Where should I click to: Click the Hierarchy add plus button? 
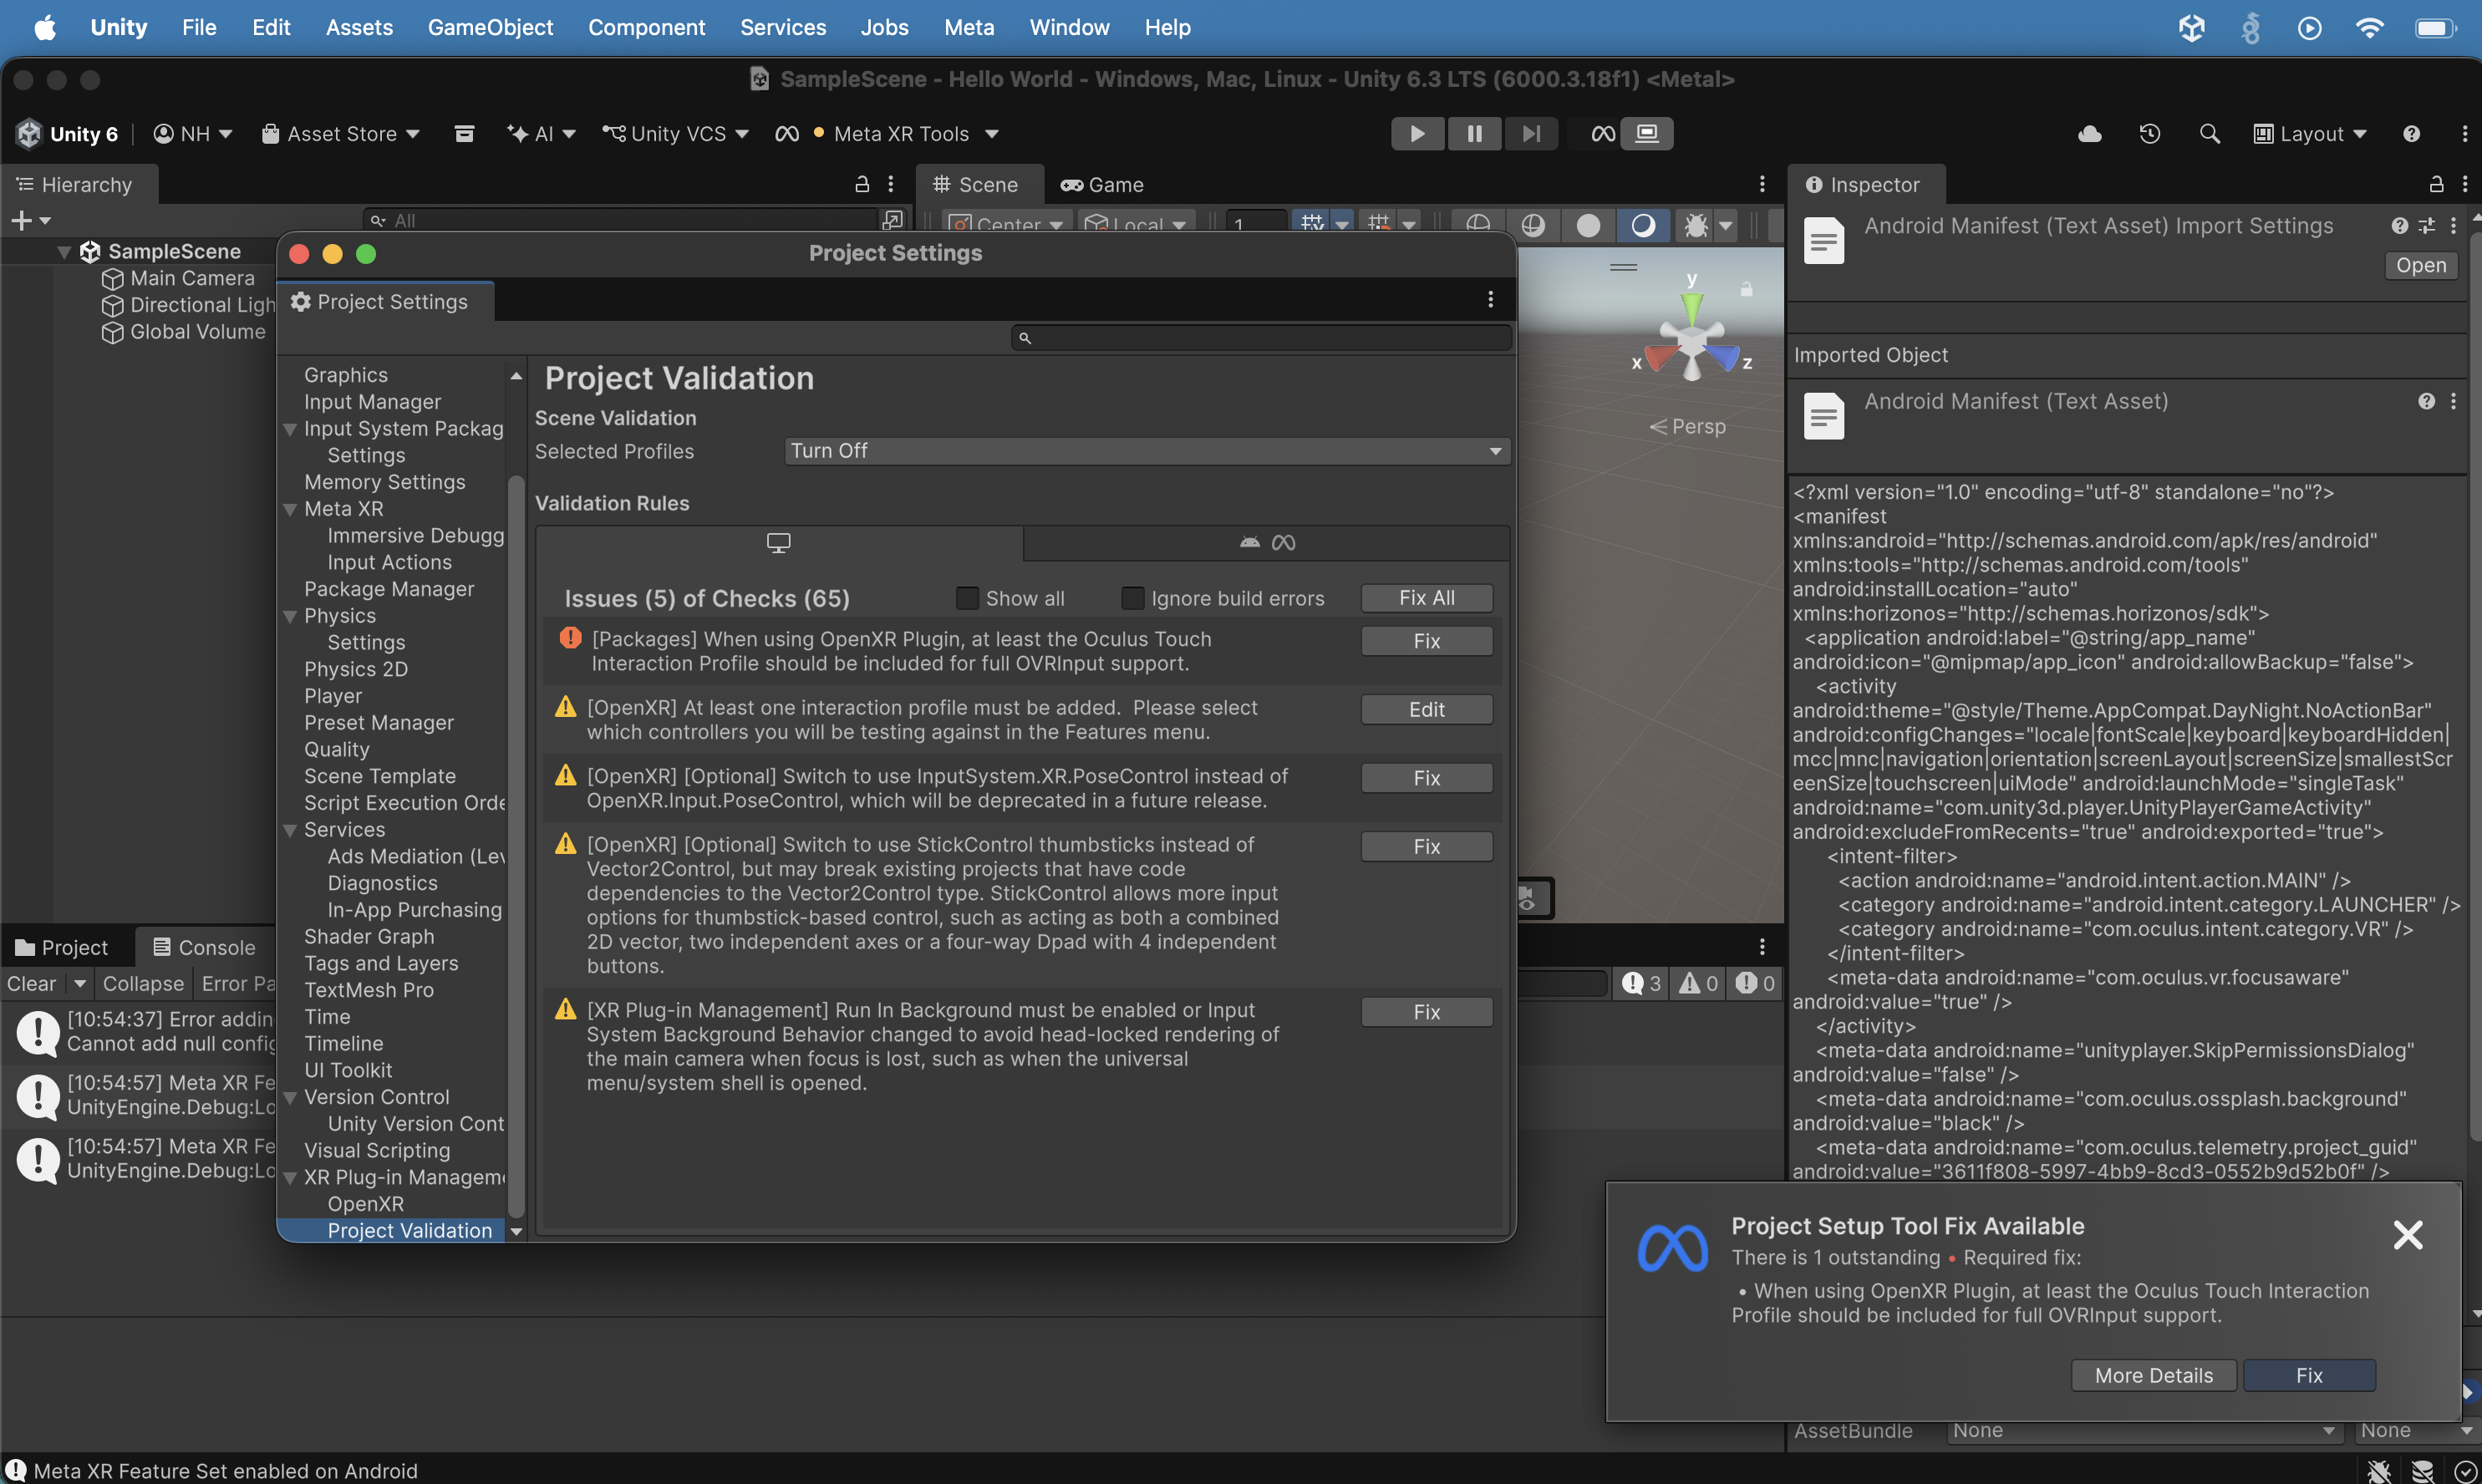[x=21, y=220]
